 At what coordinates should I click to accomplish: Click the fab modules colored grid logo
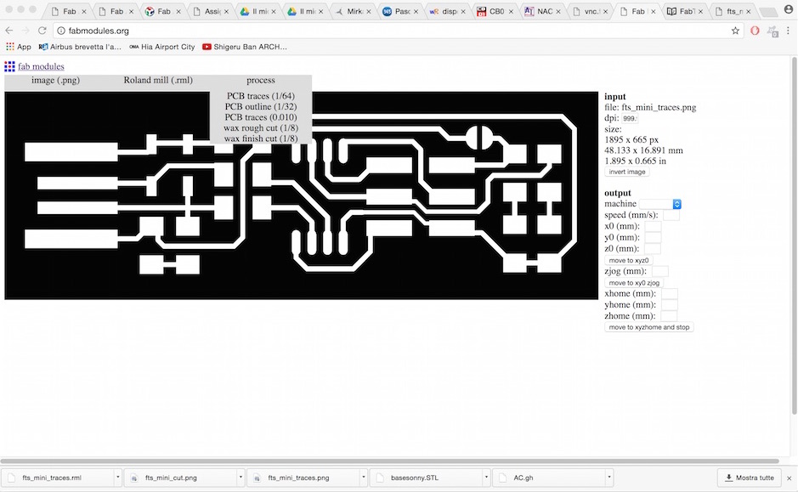tap(9, 66)
